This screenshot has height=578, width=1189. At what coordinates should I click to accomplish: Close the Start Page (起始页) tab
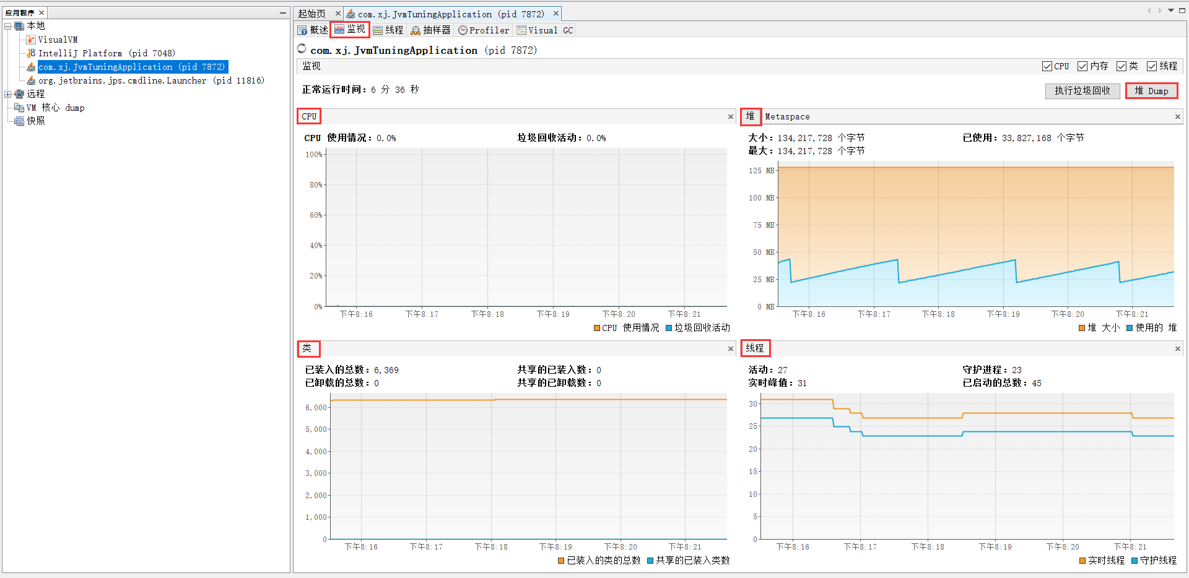coord(338,14)
